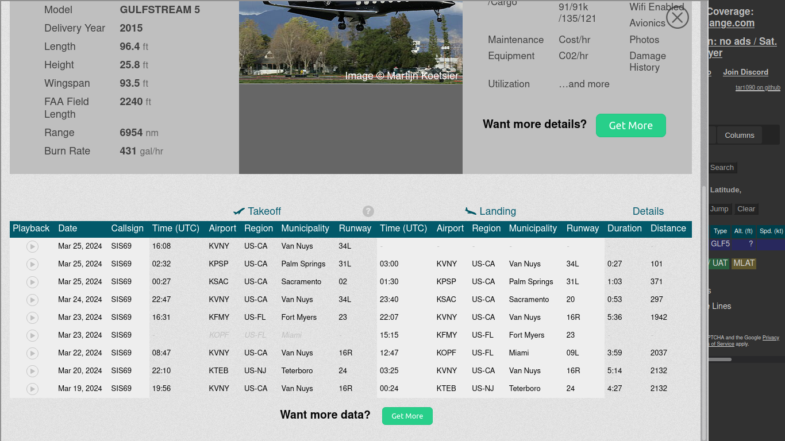Click the Details heading above Duration

[648, 211]
